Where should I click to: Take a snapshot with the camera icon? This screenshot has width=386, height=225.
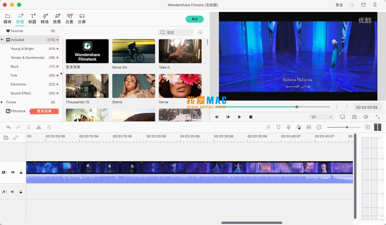point(354,117)
